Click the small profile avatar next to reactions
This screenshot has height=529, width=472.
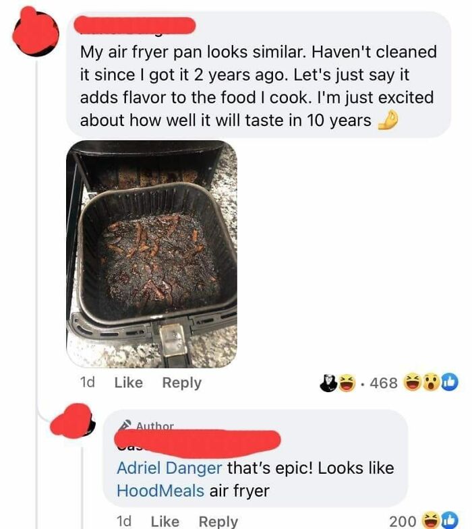329,383
